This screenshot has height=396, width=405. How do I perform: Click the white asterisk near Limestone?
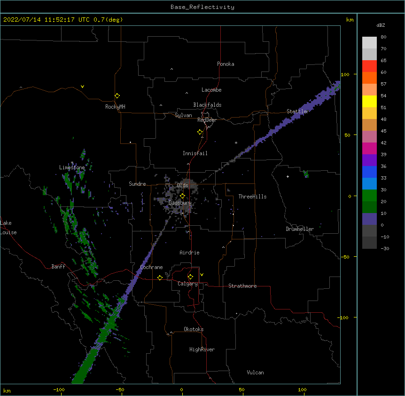tap(72, 163)
